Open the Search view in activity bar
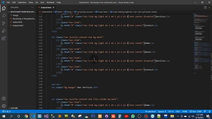212x119 pixels. pos(4,16)
